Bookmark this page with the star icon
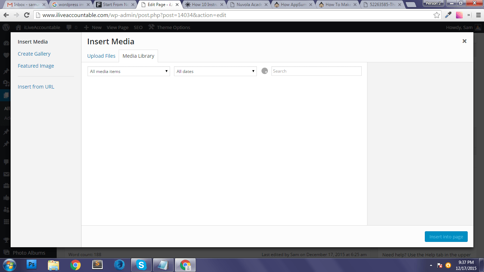The image size is (484, 272). (x=437, y=15)
